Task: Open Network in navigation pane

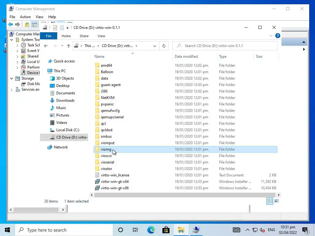Action: (61, 147)
